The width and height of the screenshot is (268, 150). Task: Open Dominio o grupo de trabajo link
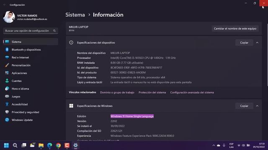pyautogui.click(x=117, y=92)
